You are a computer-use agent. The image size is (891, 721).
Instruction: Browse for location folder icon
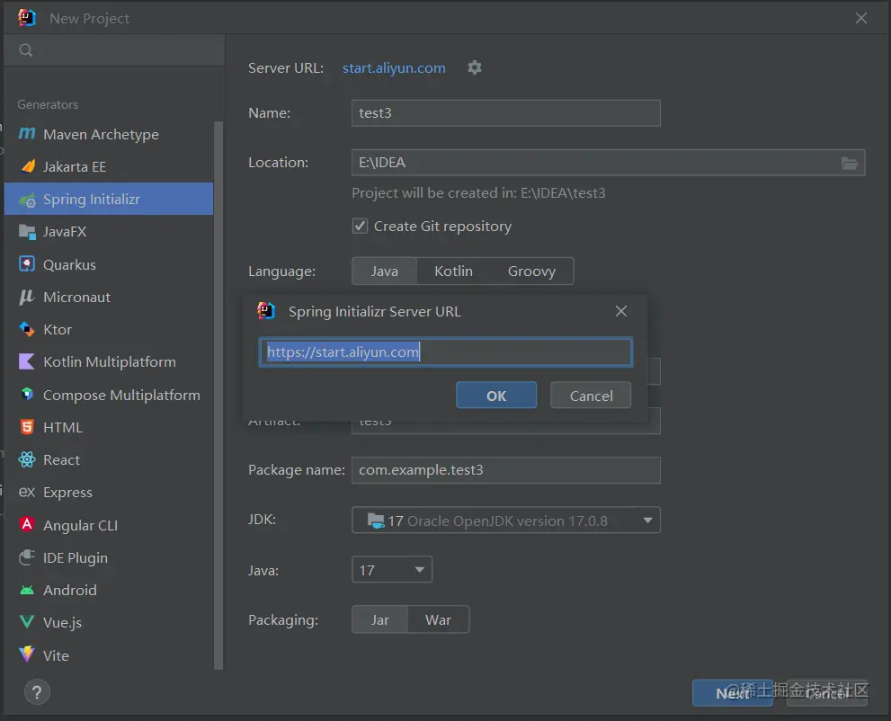point(849,163)
